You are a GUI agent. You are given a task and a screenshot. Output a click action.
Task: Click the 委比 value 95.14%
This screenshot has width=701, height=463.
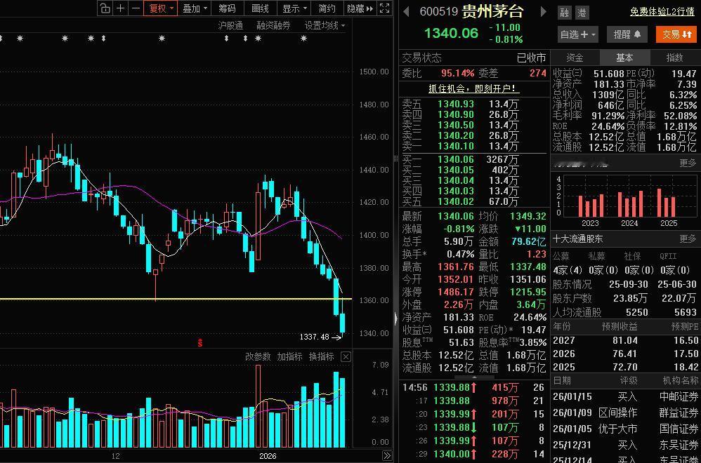pos(457,73)
